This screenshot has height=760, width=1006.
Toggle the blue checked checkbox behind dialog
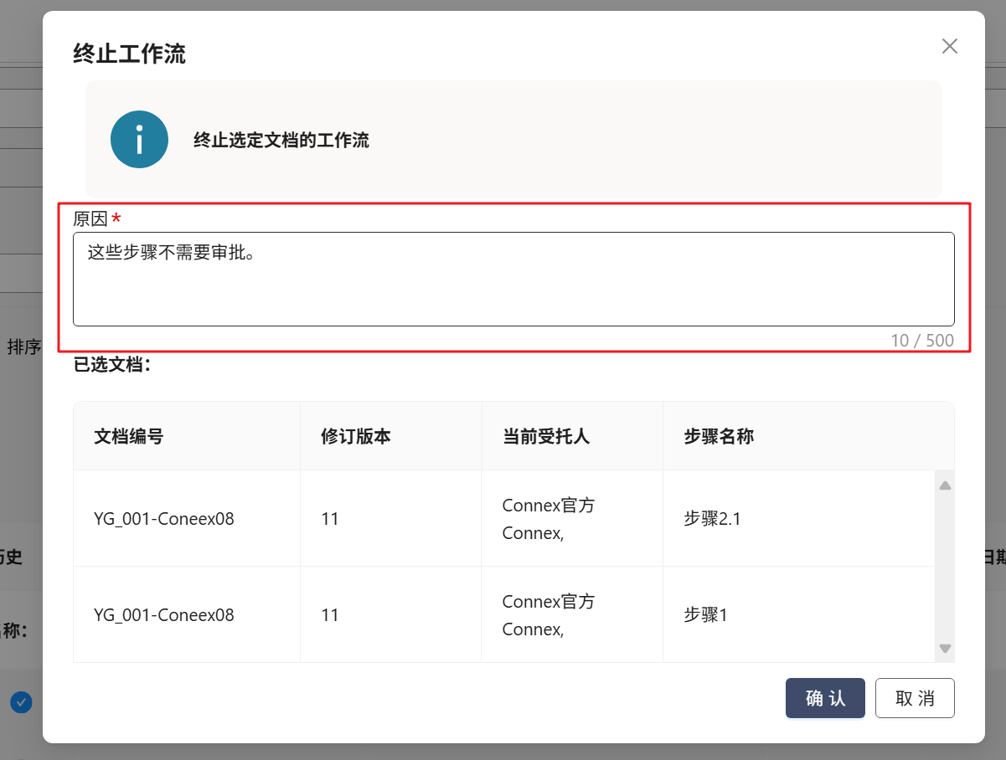(21, 702)
